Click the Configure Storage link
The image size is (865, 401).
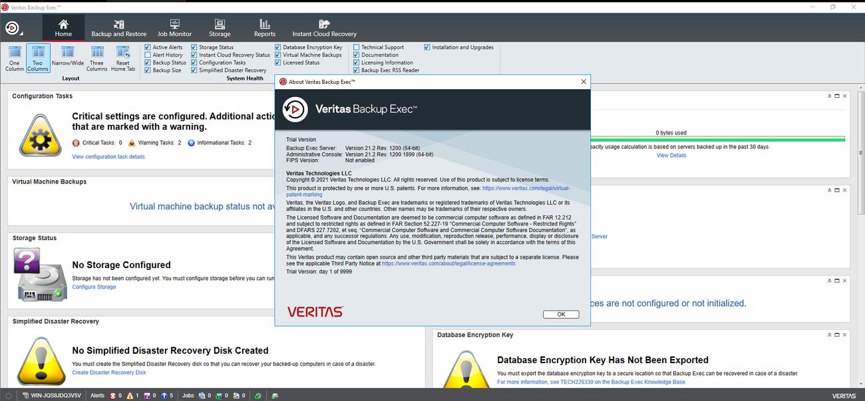pos(94,287)
